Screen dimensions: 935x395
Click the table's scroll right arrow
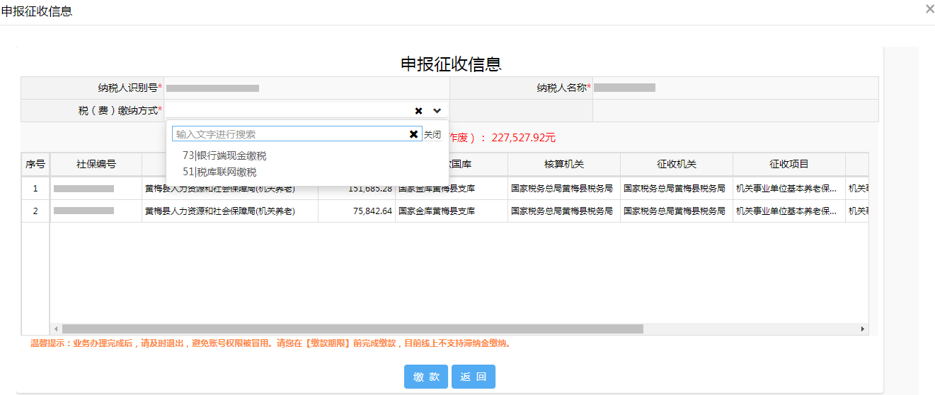click(862, 329)
